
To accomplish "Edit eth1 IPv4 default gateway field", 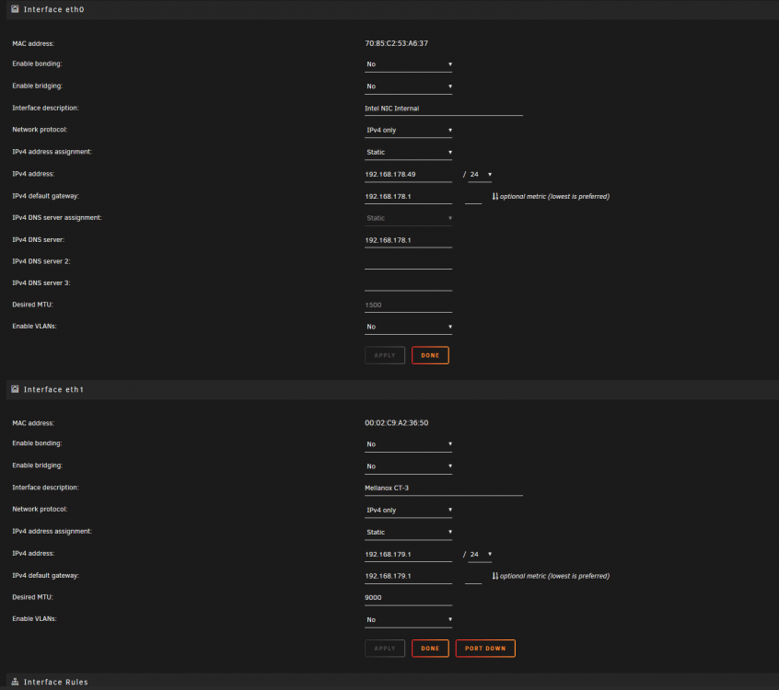I will pyautogui.click(x=408, y=576).
